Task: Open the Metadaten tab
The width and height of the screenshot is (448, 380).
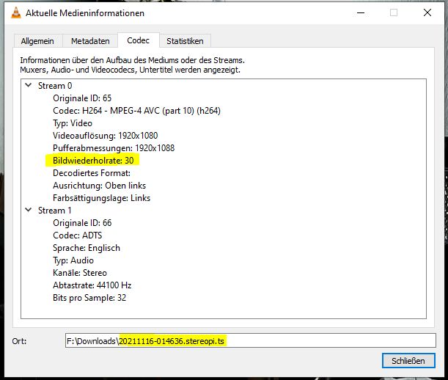Action: [91, 42]
